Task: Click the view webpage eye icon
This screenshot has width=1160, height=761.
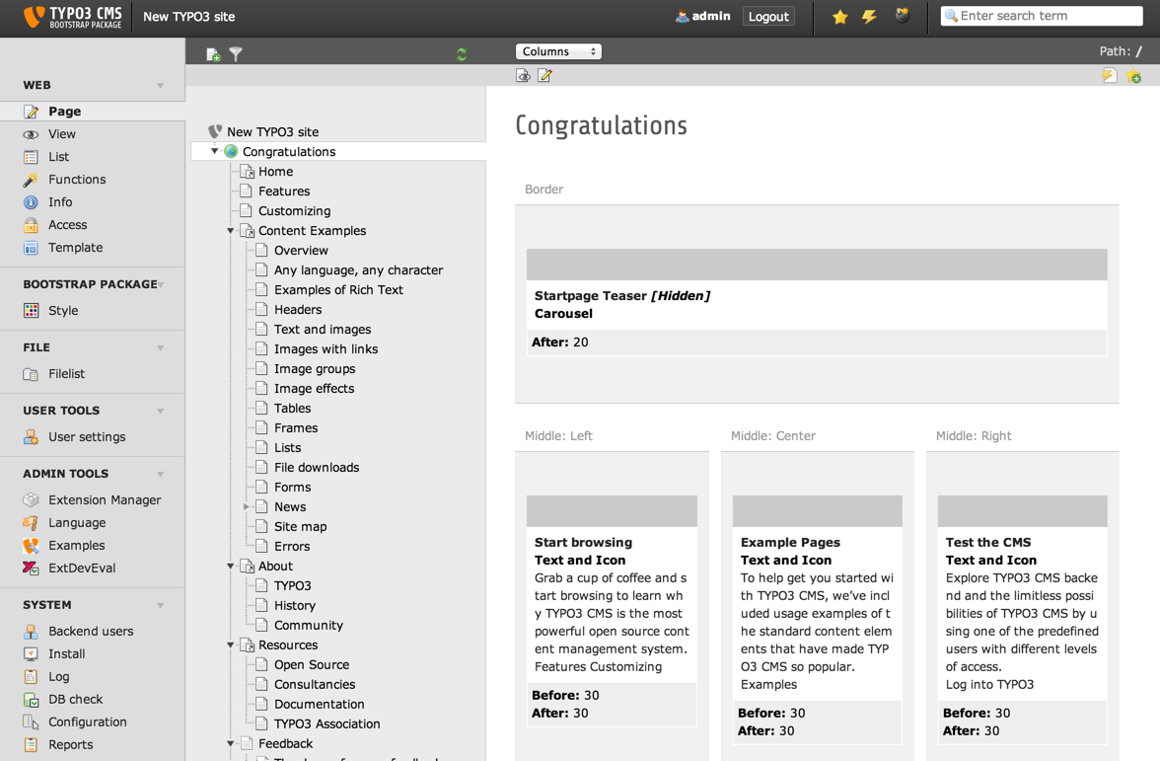Action: click(523, 75)
